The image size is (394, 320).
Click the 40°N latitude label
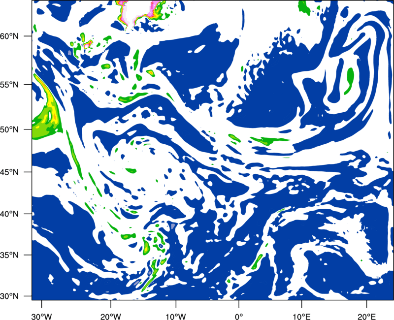pyautogui.click(x=9, y=214)
